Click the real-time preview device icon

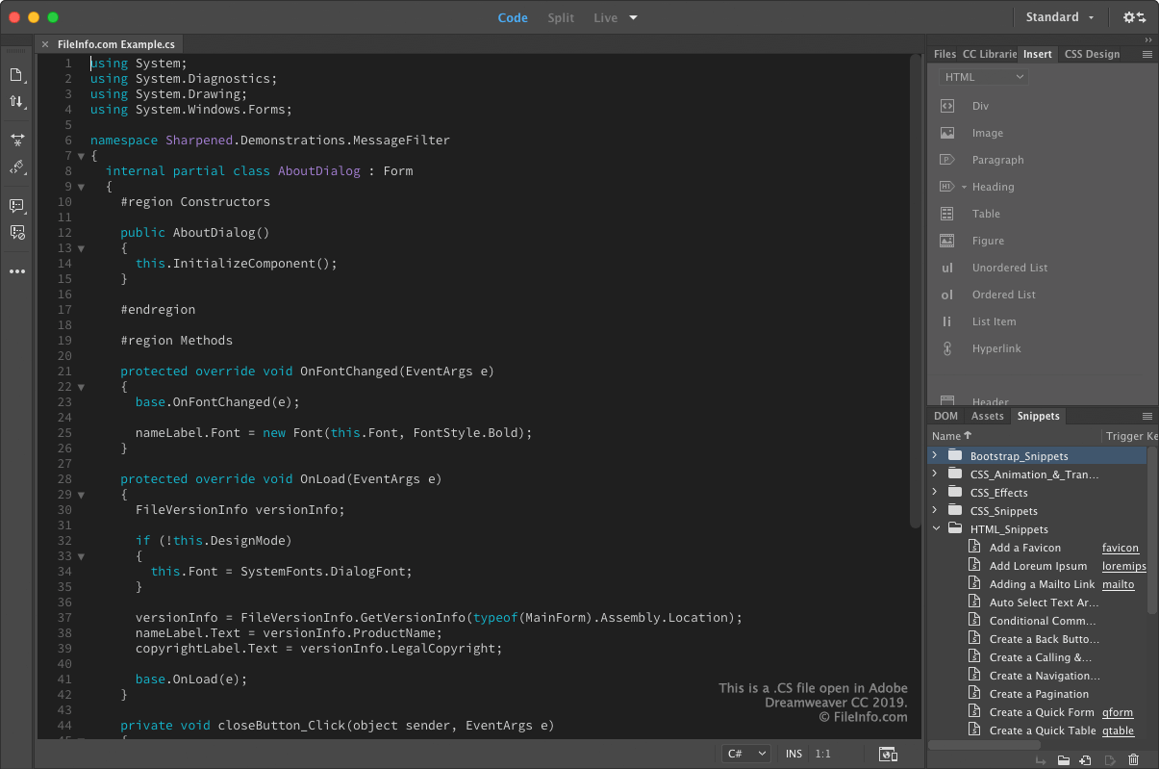pyautogui.click(x=888, y=754)
